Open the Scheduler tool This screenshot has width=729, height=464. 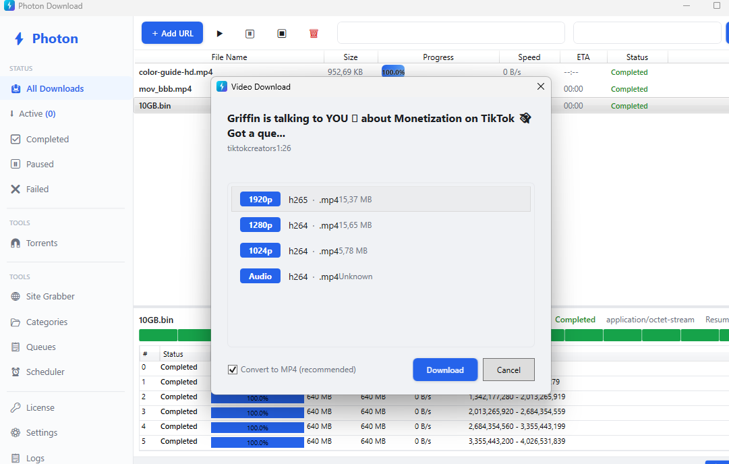[66, 372]
